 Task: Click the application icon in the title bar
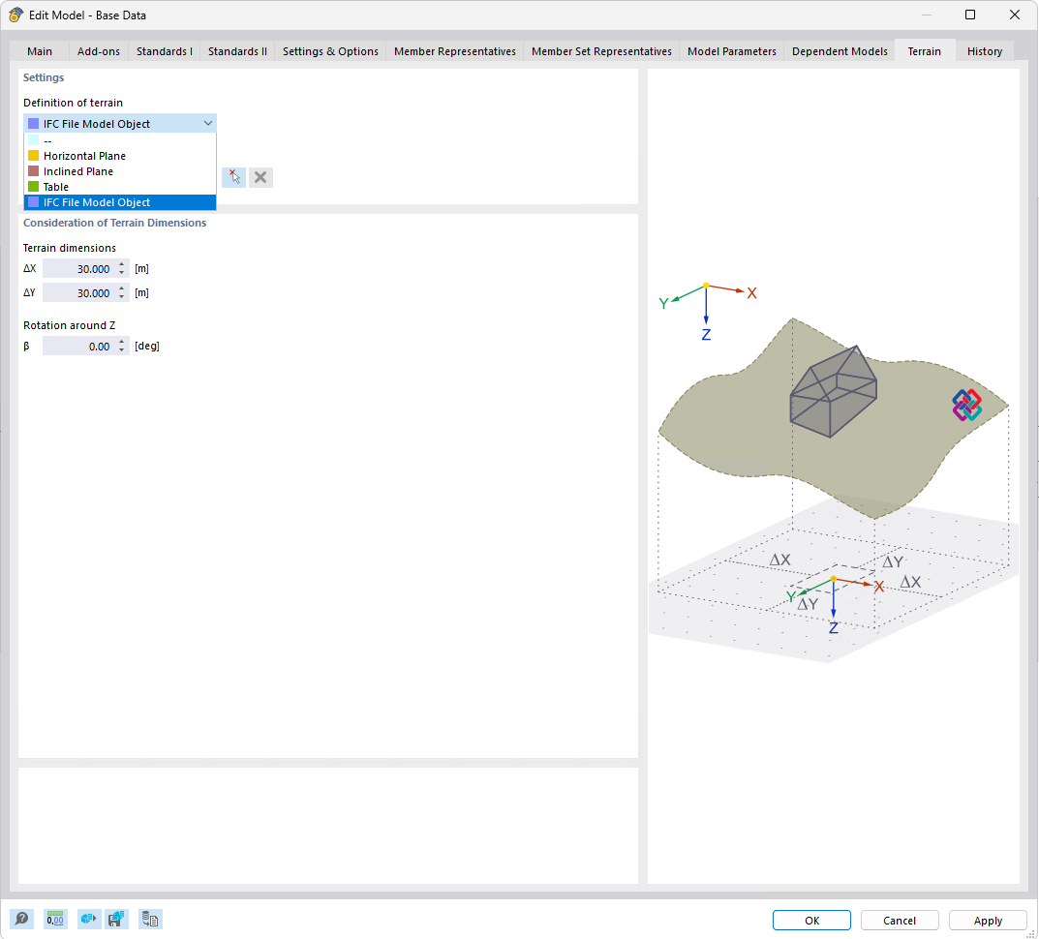coord(15,15)
